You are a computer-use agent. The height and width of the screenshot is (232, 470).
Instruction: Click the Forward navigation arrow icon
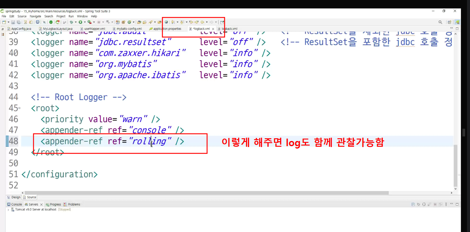(211, 22)
